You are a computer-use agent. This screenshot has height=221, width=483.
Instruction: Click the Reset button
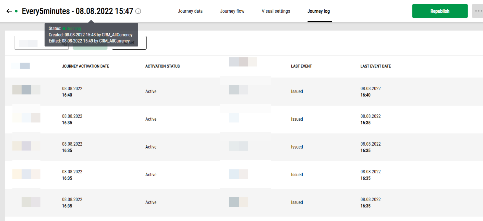point(129,43)
